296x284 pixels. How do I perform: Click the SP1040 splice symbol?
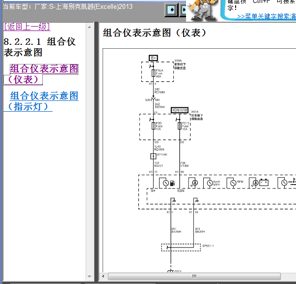(x=153, y=156)
